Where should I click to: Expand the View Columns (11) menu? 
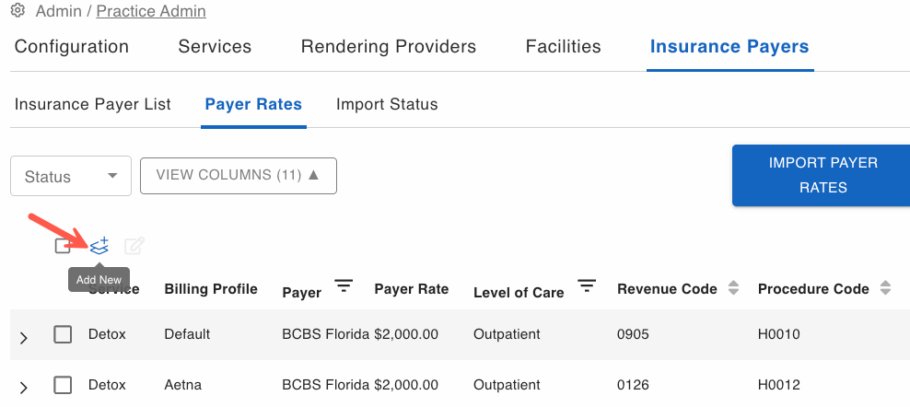click(238, 175)
